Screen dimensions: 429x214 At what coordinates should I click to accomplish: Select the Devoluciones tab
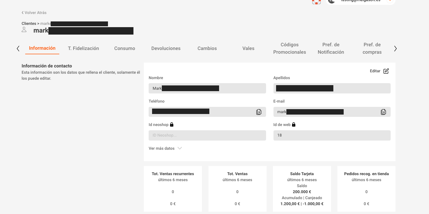[x=166, y=48]
